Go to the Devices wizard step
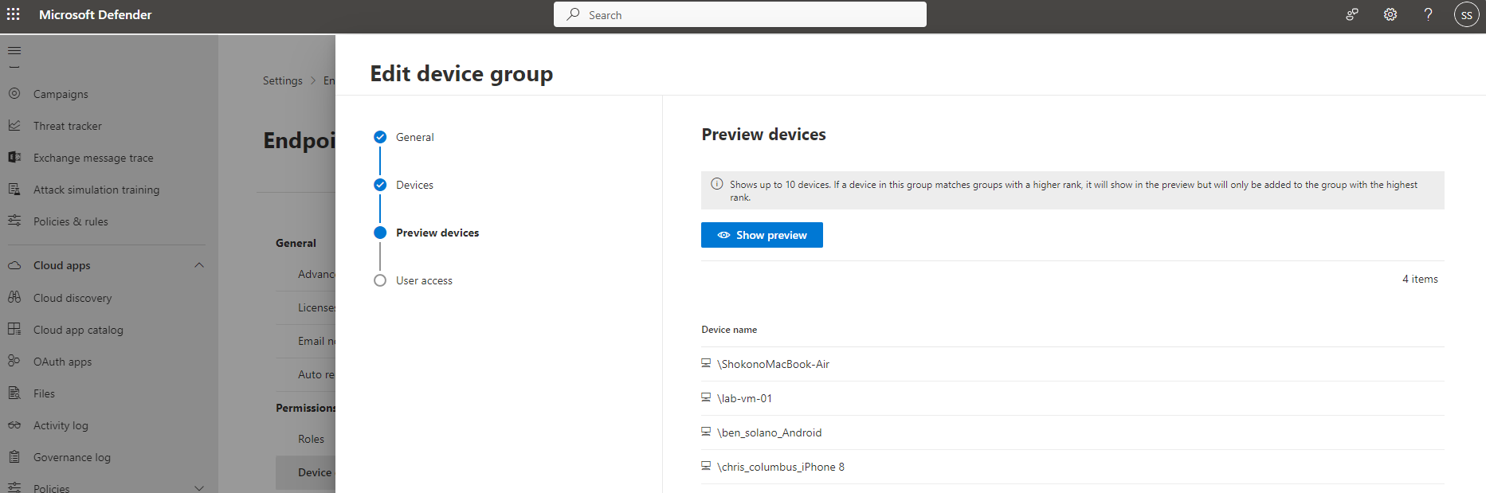 (405, 185)
